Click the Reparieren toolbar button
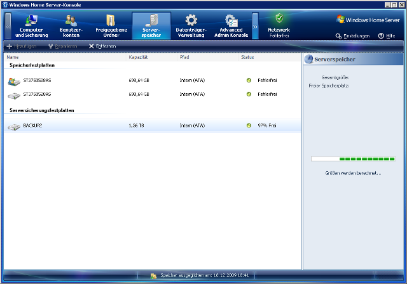The height and width of the screenshot is (284, 407). [63, 46]
